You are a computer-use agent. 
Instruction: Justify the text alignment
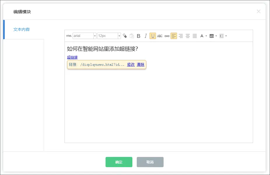(x=195, y=36)
